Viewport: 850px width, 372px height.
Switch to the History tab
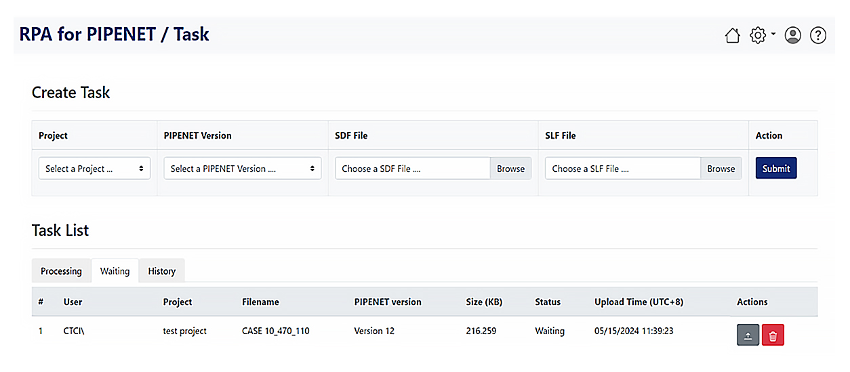[x=161, y=271]
